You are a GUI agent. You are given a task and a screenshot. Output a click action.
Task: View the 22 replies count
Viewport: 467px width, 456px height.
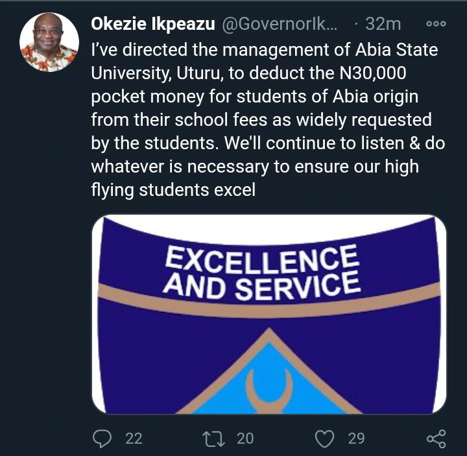click(134, 438)
